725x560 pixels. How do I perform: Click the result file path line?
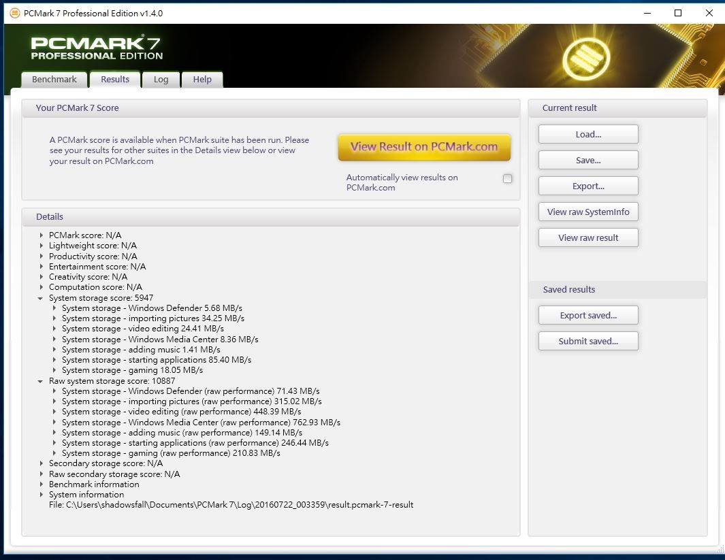231,505
